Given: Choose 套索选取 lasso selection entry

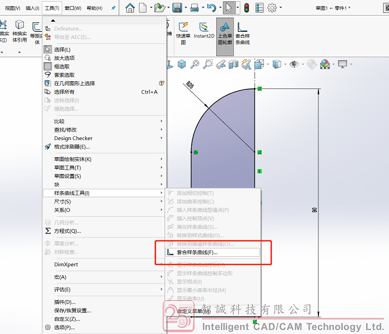Looking at the screenshot, I should click(x=104, y=75).
